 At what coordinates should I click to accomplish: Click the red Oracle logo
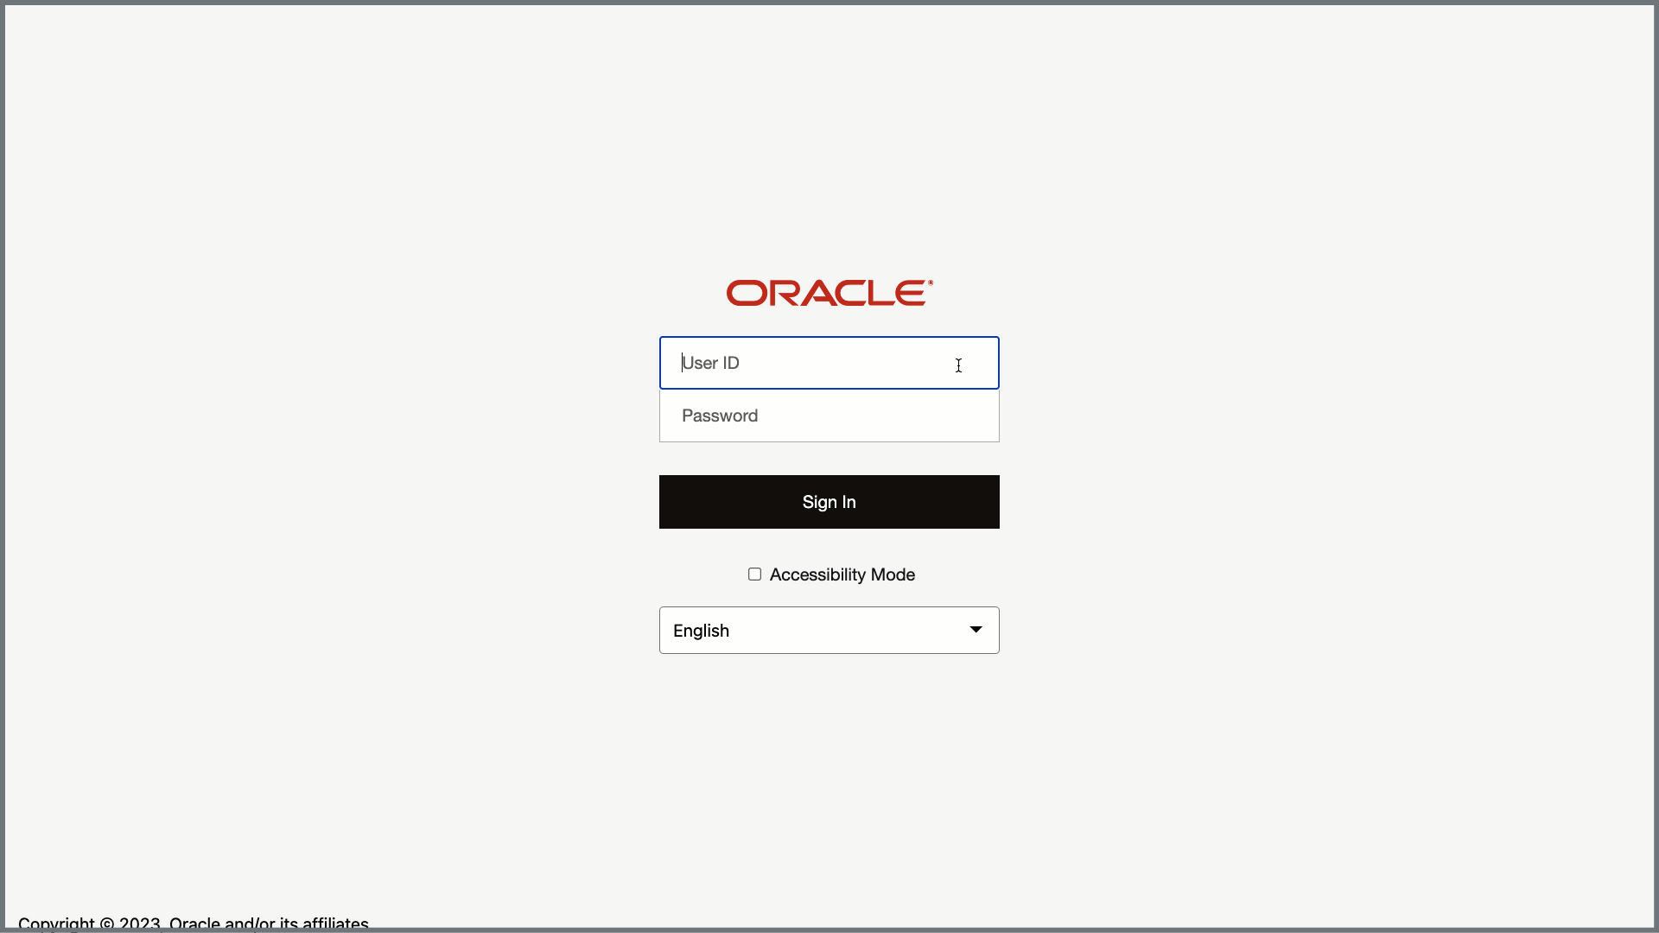829,293
